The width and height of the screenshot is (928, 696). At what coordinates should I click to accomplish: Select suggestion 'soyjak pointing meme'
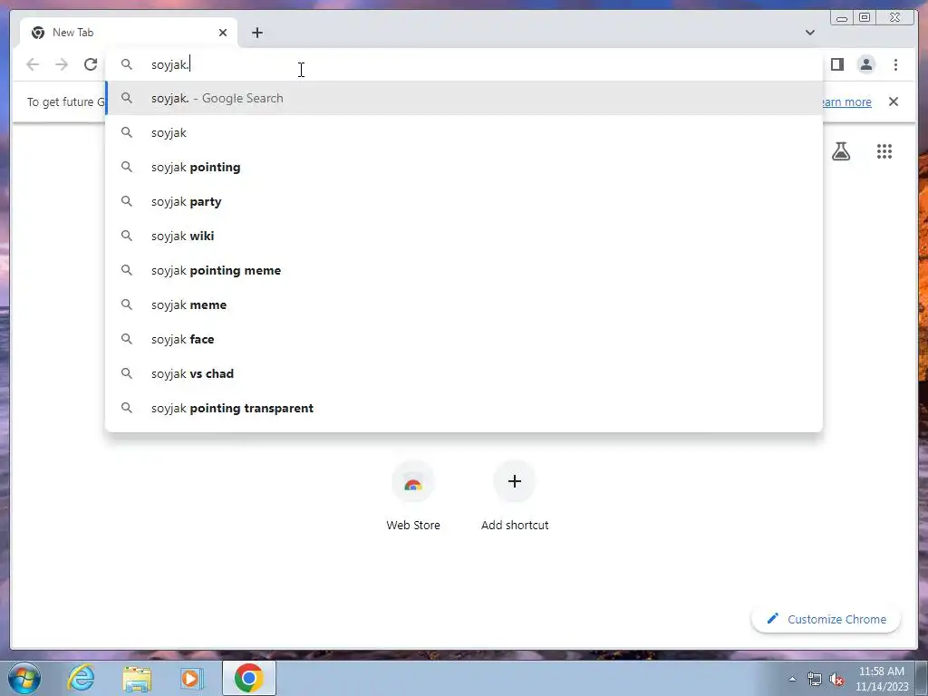[464, 270]
